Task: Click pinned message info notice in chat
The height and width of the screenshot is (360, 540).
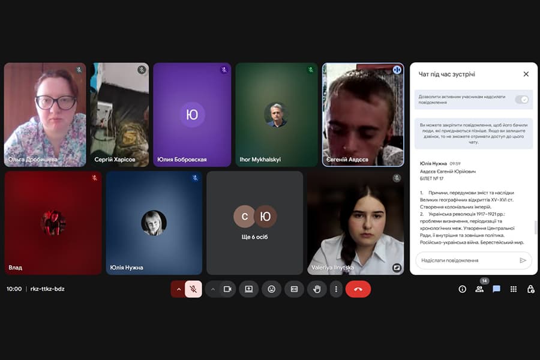Action: point(473,134)
